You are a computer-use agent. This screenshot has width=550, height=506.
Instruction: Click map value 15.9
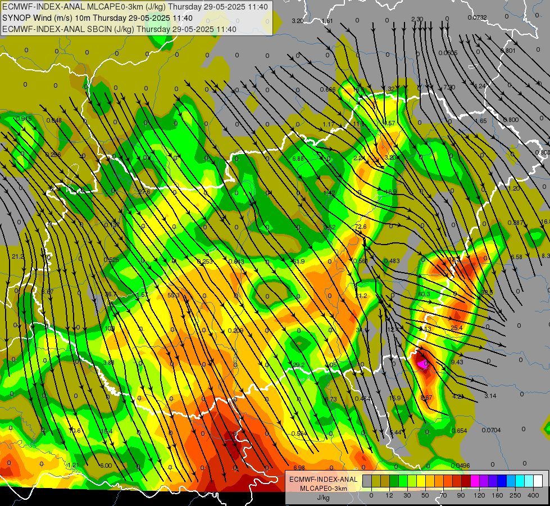tap(394, 398)
